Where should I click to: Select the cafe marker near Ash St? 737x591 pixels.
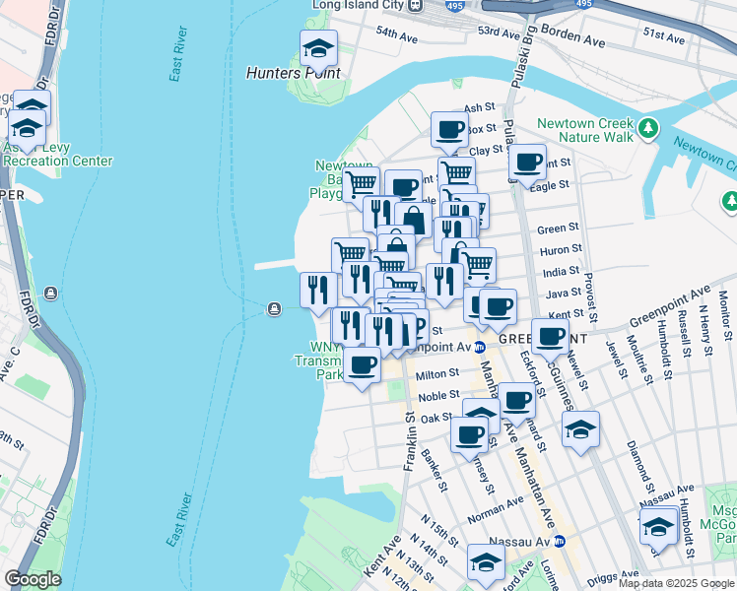point(450,130)
